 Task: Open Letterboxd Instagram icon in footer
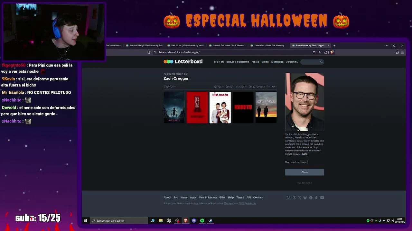click(x=288, y=198)
